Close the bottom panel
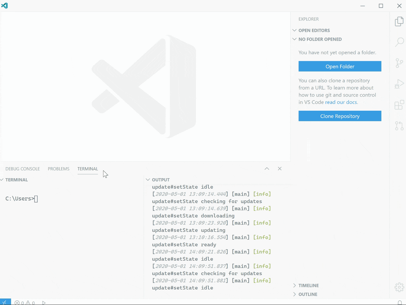Viewport: 406px width, 305px height. (280, 169)
